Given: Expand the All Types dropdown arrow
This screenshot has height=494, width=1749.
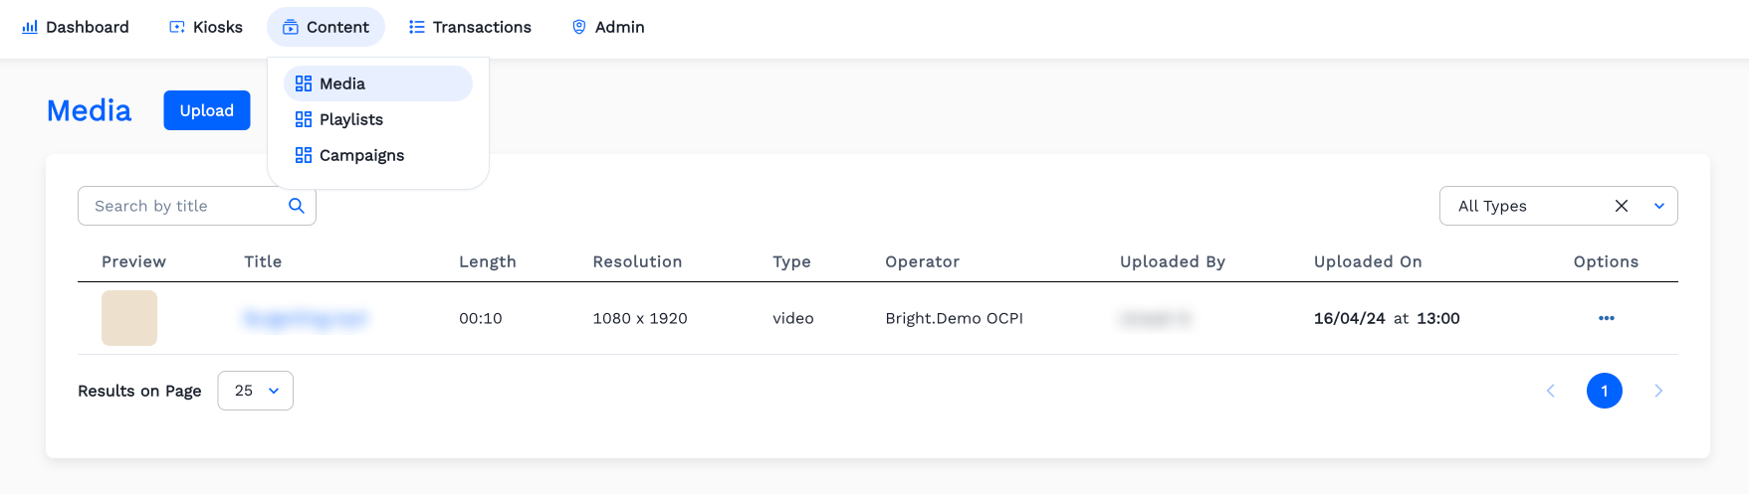Looking at the screenshot, I should [x=1659, y=206].
